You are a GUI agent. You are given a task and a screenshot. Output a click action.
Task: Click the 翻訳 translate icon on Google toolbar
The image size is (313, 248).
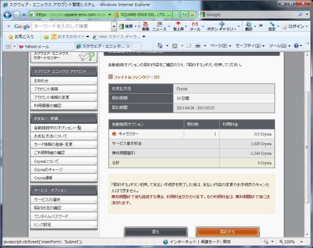tap(248, 26)
